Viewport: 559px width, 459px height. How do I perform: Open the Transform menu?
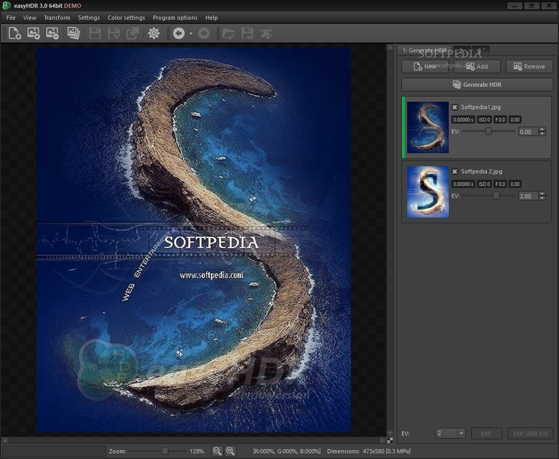point(57,18)
